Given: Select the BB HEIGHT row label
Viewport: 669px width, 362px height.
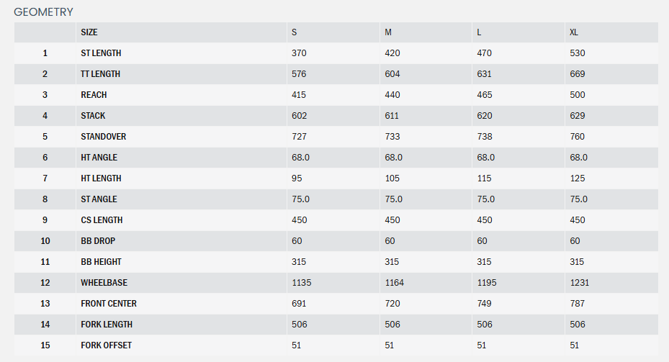Looking at the screenshot, I should [x=101, y=262].
